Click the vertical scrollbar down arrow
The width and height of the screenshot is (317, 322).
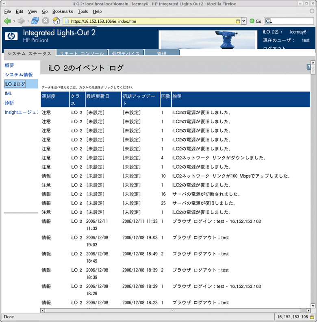pyautogui.click(x=313, y=305)
